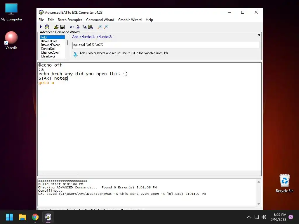The height and width of the screenshot is (224, 299).
Task: Show hidden system tray icons chevron
Action: 249,217
